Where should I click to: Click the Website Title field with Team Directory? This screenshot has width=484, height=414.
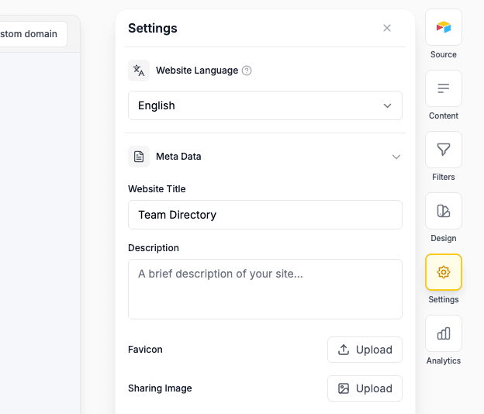(x=265, y=215)
